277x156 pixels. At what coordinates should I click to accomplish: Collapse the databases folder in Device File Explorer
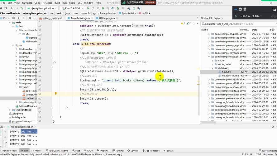click(x=212, y=68)
